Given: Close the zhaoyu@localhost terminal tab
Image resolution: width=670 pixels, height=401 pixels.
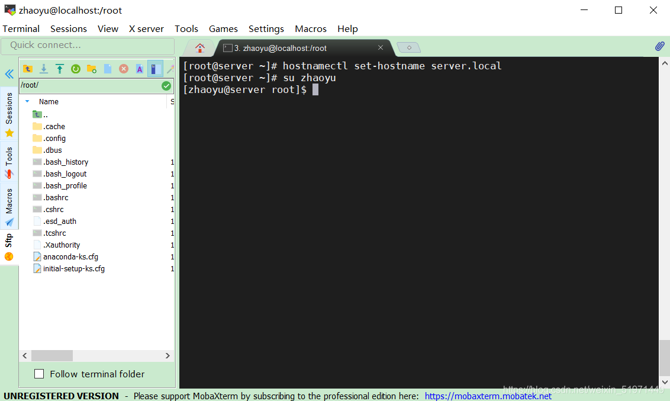Looking at the screenshot, I should pos(381,47).
